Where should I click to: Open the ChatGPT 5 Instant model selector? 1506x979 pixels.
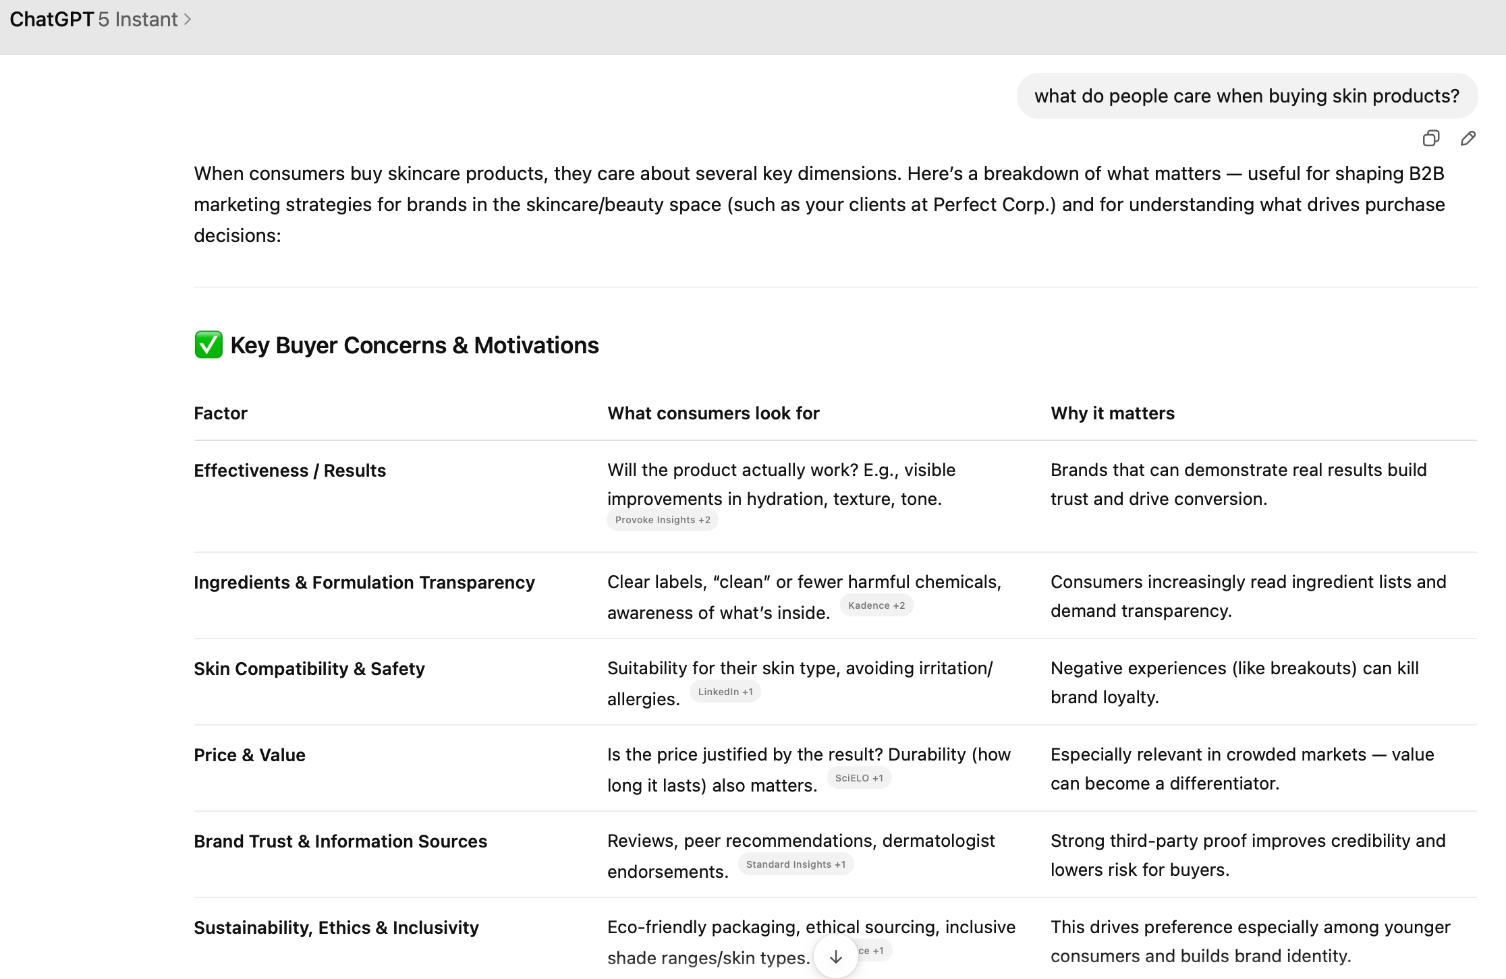click(x=101, y=20)
